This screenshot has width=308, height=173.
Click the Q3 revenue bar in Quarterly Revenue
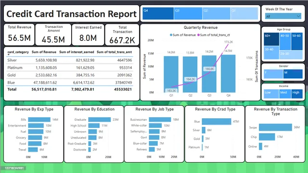[x=209, y=74]
